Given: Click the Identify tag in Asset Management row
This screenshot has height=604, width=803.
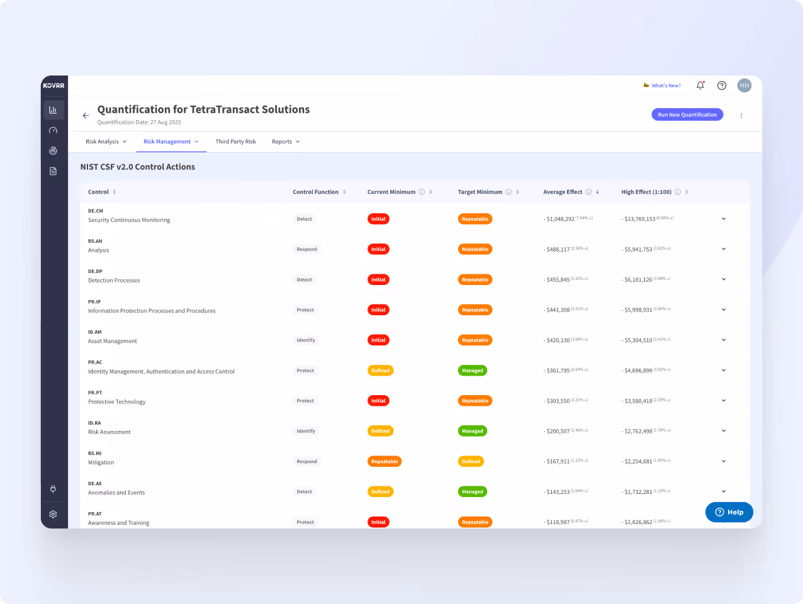Looking at the screenshot, I should pyautogui.click(x=306, y=340).
